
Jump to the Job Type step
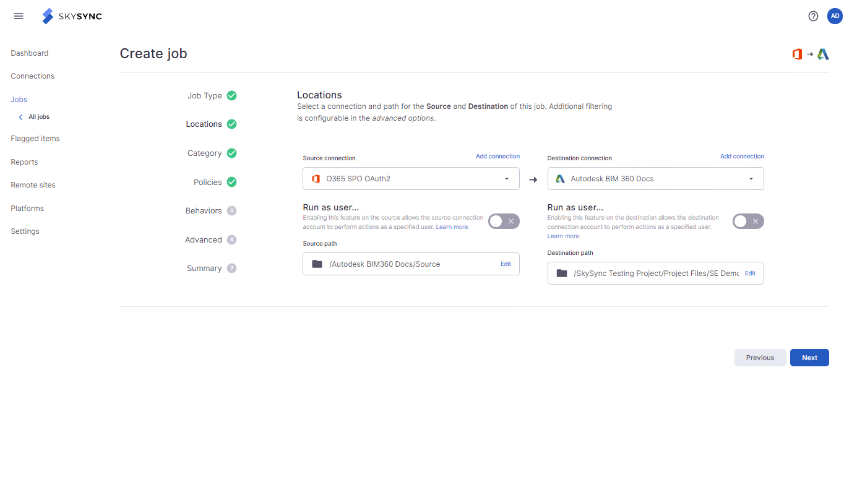tap(205, 96)
